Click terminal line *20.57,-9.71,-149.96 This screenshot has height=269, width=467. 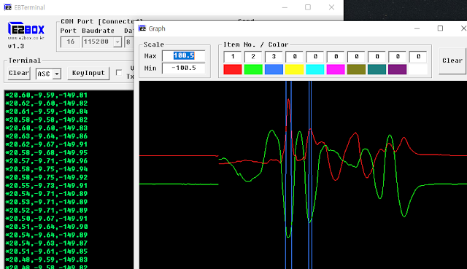pyautogui.click(x=47, y=161)
